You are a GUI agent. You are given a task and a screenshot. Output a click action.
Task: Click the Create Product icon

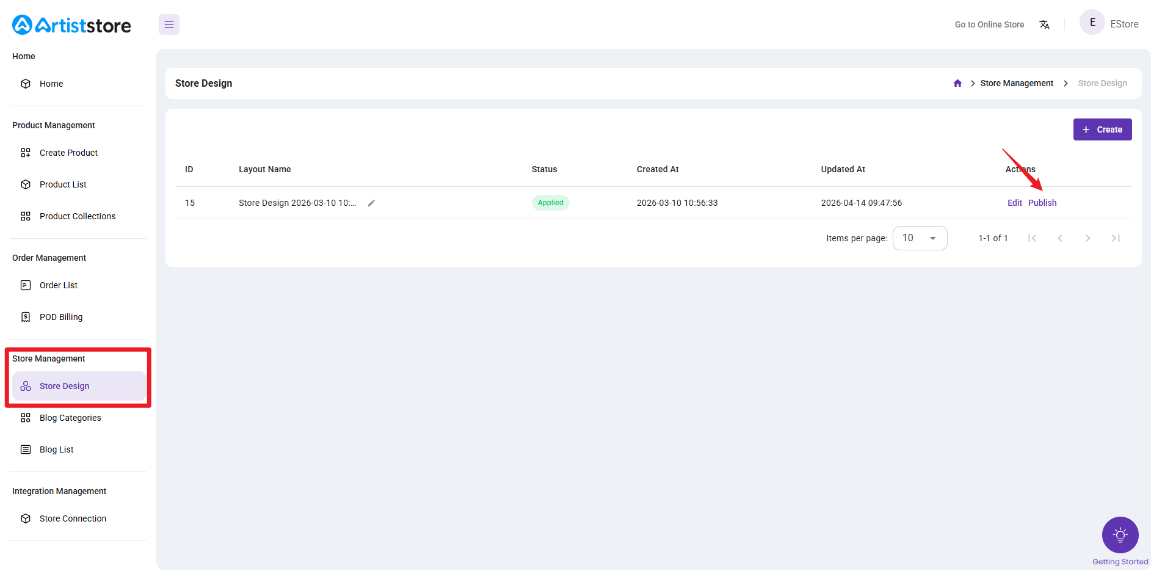tap(26, 153)
